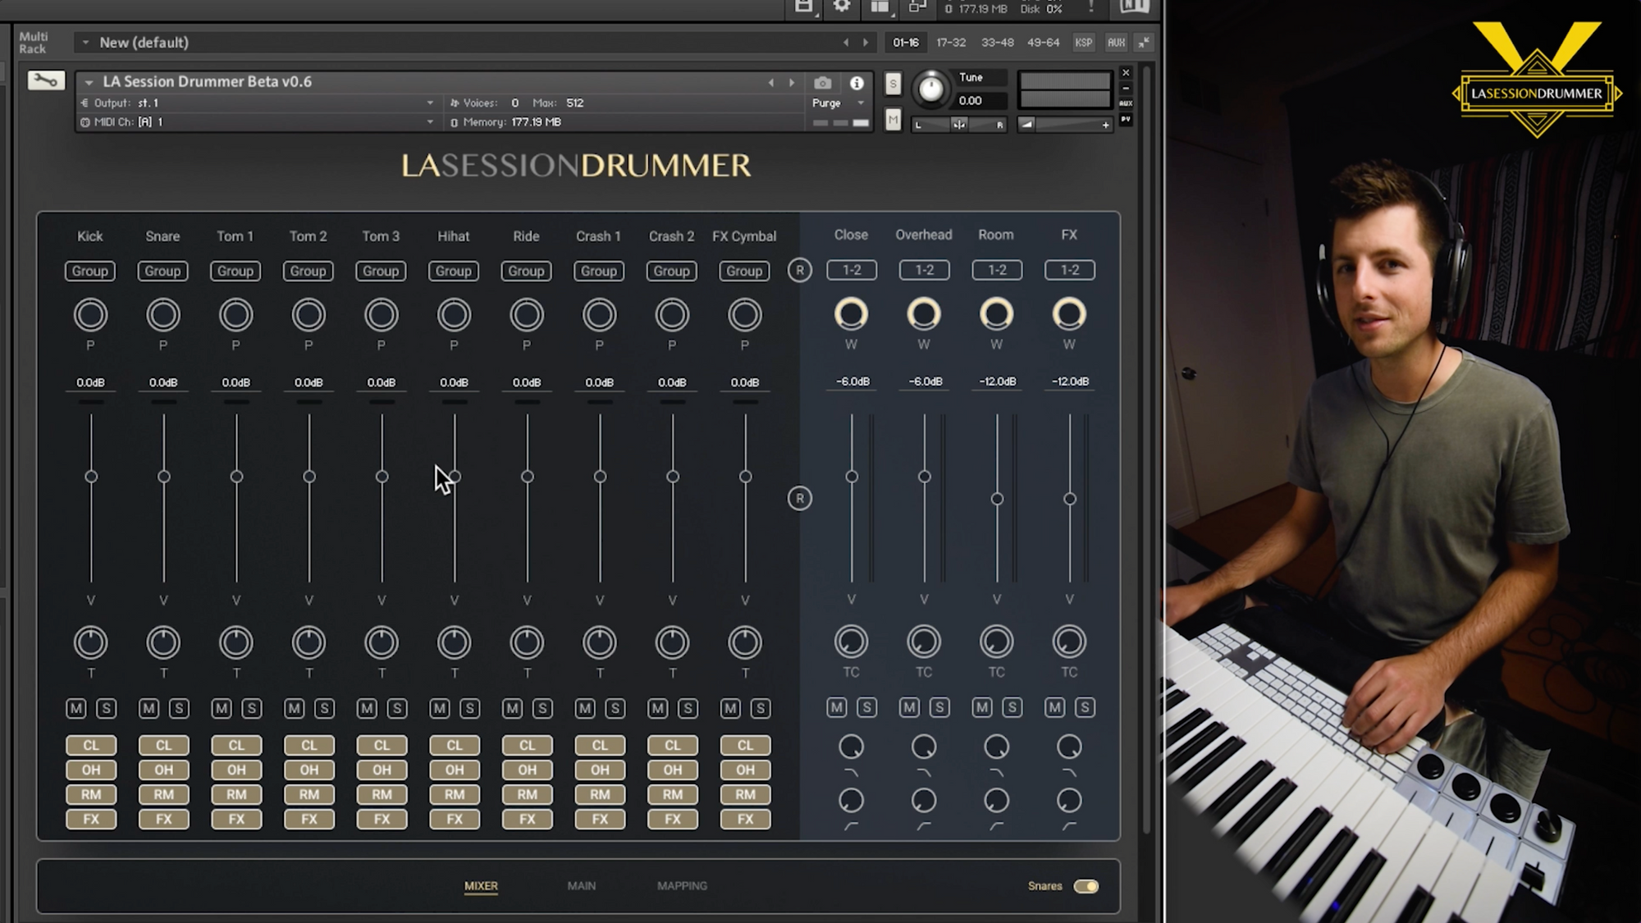Toggle the Snares switch at the bottom
Image resolution: width=1641 pixels, height=923 pixels.
pos(1088,886)
